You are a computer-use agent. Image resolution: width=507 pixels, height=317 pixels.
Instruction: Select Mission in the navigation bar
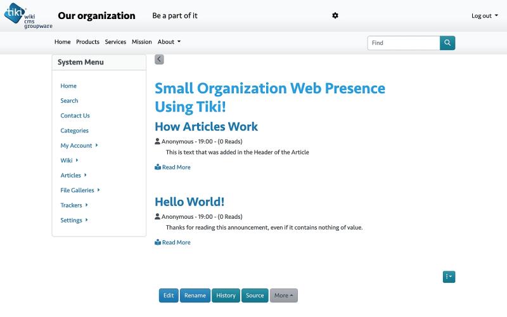pyautogui.click(x=141, y=42)
